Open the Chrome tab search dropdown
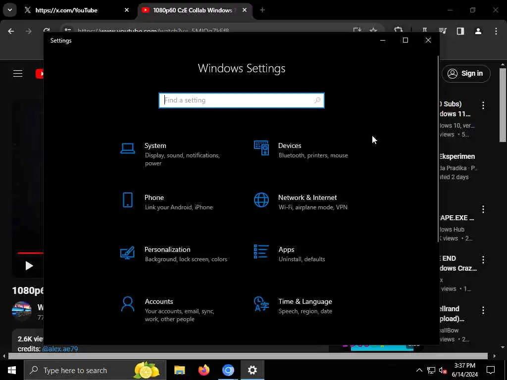507x380 pixels. pyautogui.click(x=10, y=10)
